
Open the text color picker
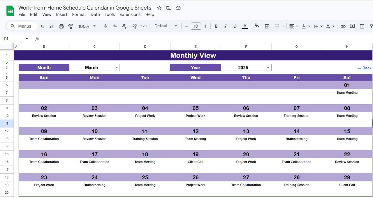tap(245, 26)
